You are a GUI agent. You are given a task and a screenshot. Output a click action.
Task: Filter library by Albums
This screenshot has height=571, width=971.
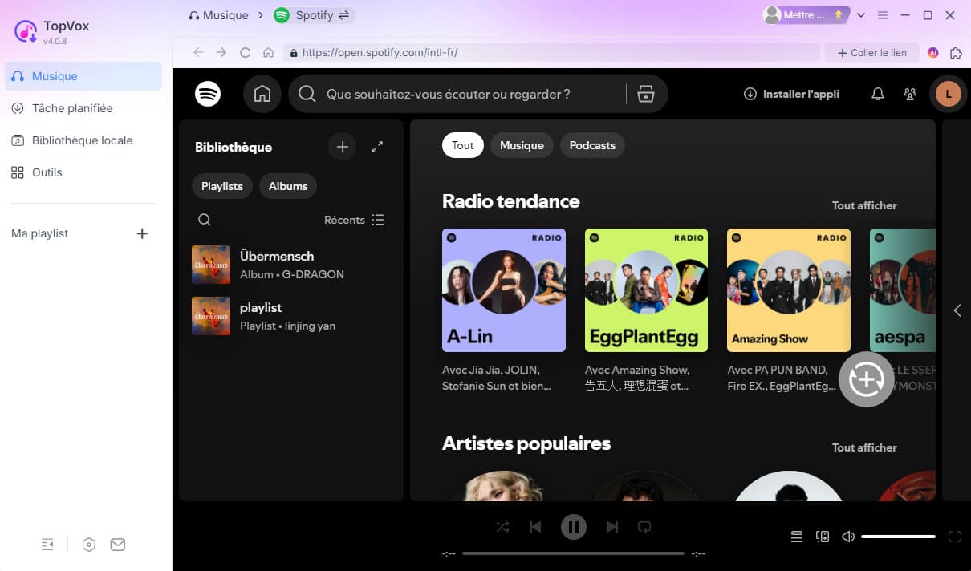[x=288, y=186]
